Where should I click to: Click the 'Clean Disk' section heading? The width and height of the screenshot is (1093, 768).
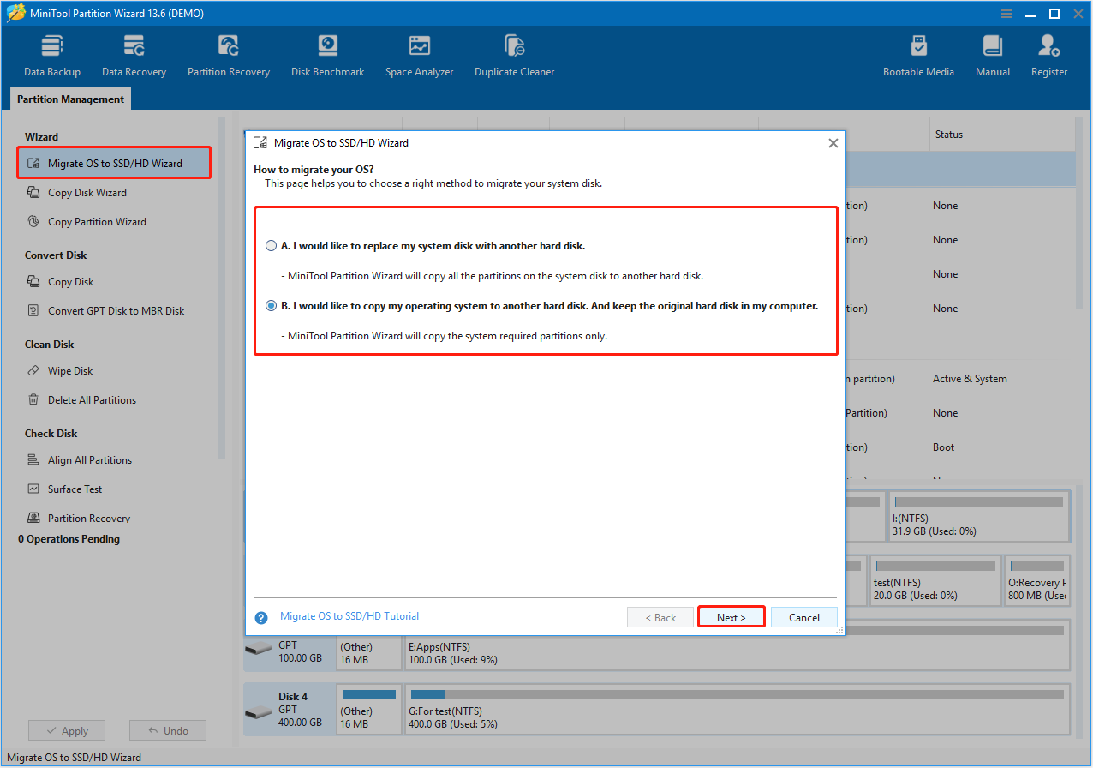(50, 345)
